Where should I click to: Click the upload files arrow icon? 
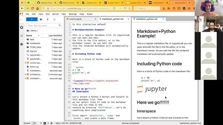[48, 19]
